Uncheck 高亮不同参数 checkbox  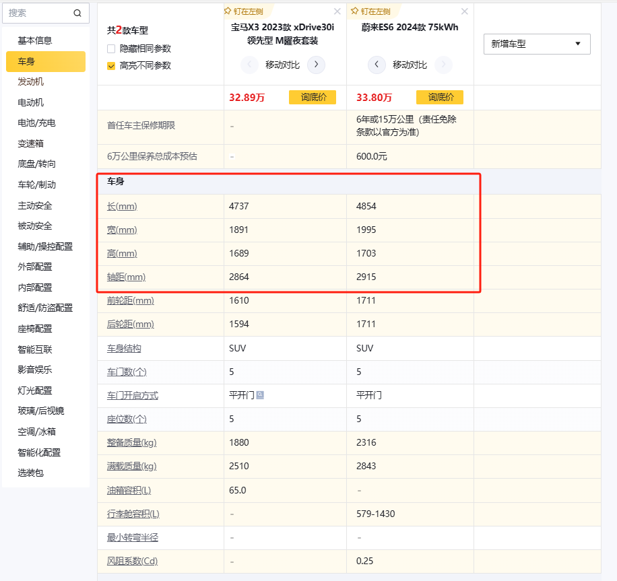[111, 66]
